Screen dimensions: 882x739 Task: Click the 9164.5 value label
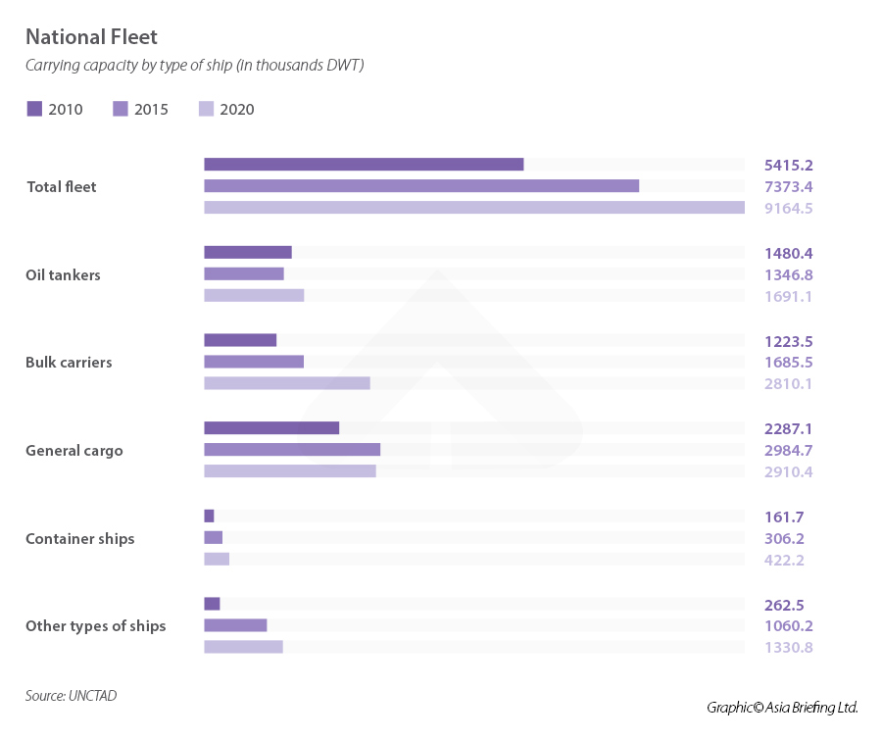(x=789, y=208)
